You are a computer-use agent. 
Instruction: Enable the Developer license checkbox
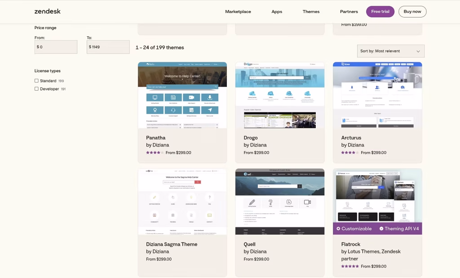pos(36,89)
